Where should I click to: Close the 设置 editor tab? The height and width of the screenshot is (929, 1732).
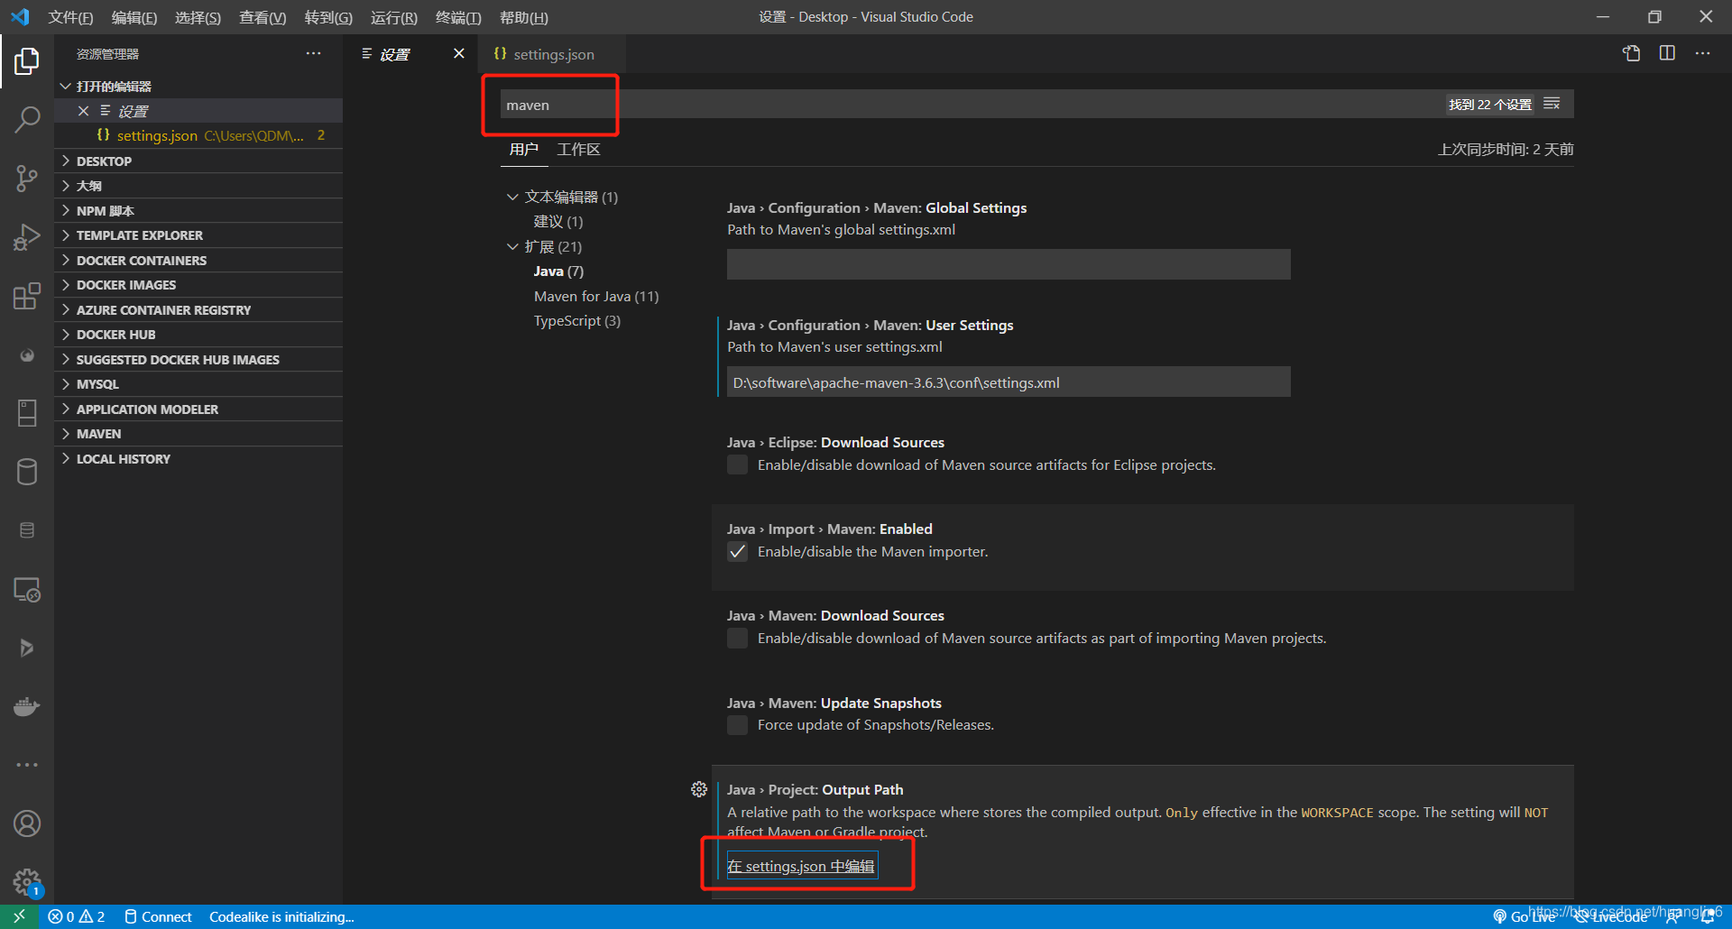pyautogui.click(x=458, y=54)
